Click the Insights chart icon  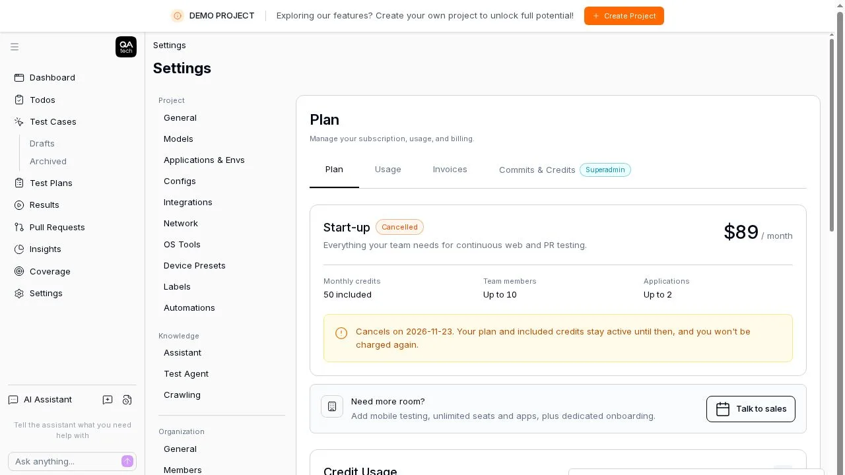[19, 249]
